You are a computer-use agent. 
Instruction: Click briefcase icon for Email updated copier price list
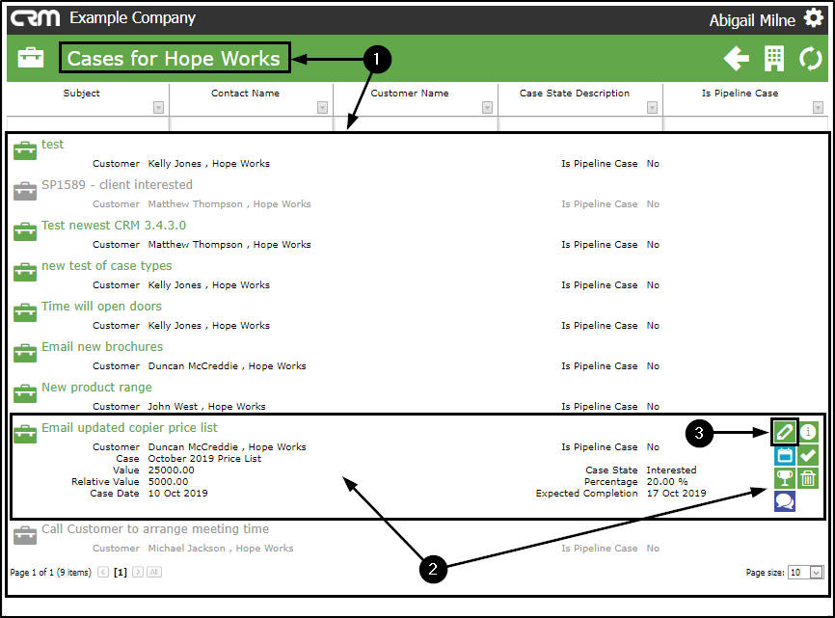tap(25, 434)
